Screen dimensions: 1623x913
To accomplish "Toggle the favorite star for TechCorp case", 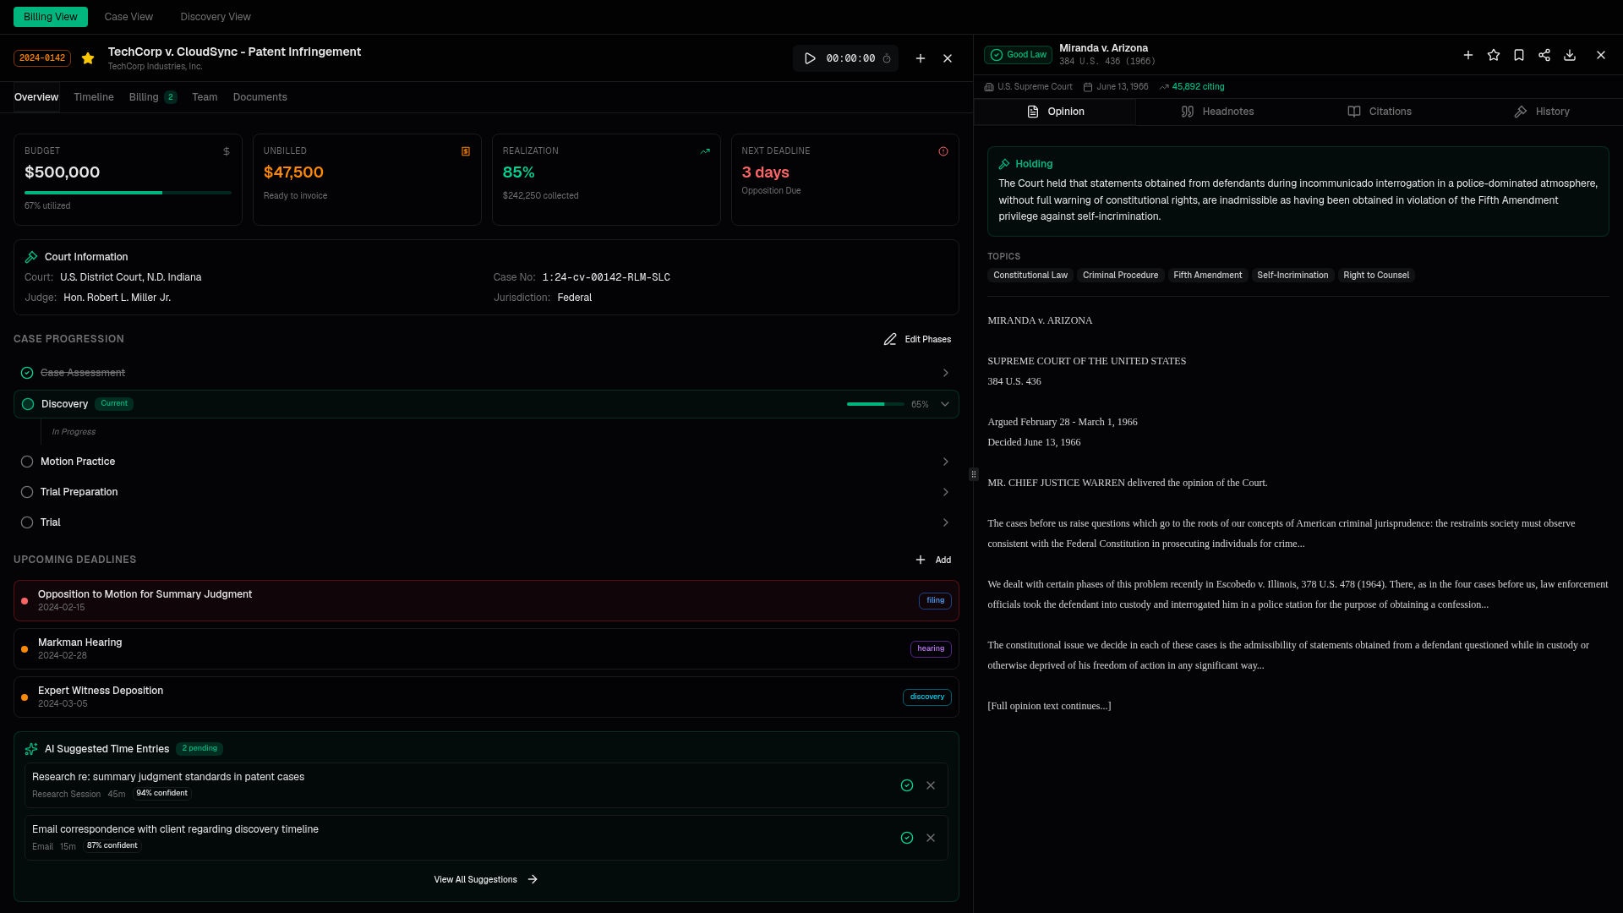I will tap(88, 58).
